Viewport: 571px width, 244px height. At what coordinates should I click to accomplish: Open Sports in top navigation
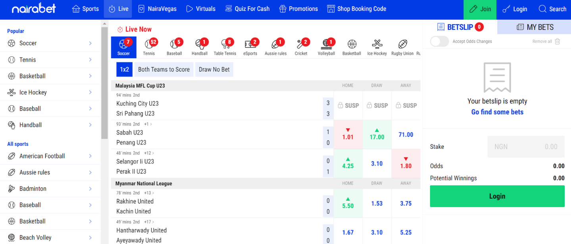point(85,9)
